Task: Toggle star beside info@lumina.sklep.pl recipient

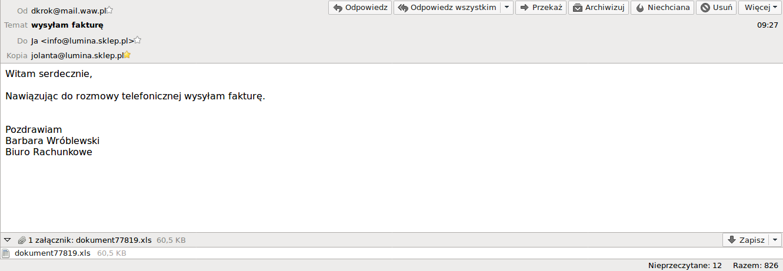Action: tap(138, 41)
